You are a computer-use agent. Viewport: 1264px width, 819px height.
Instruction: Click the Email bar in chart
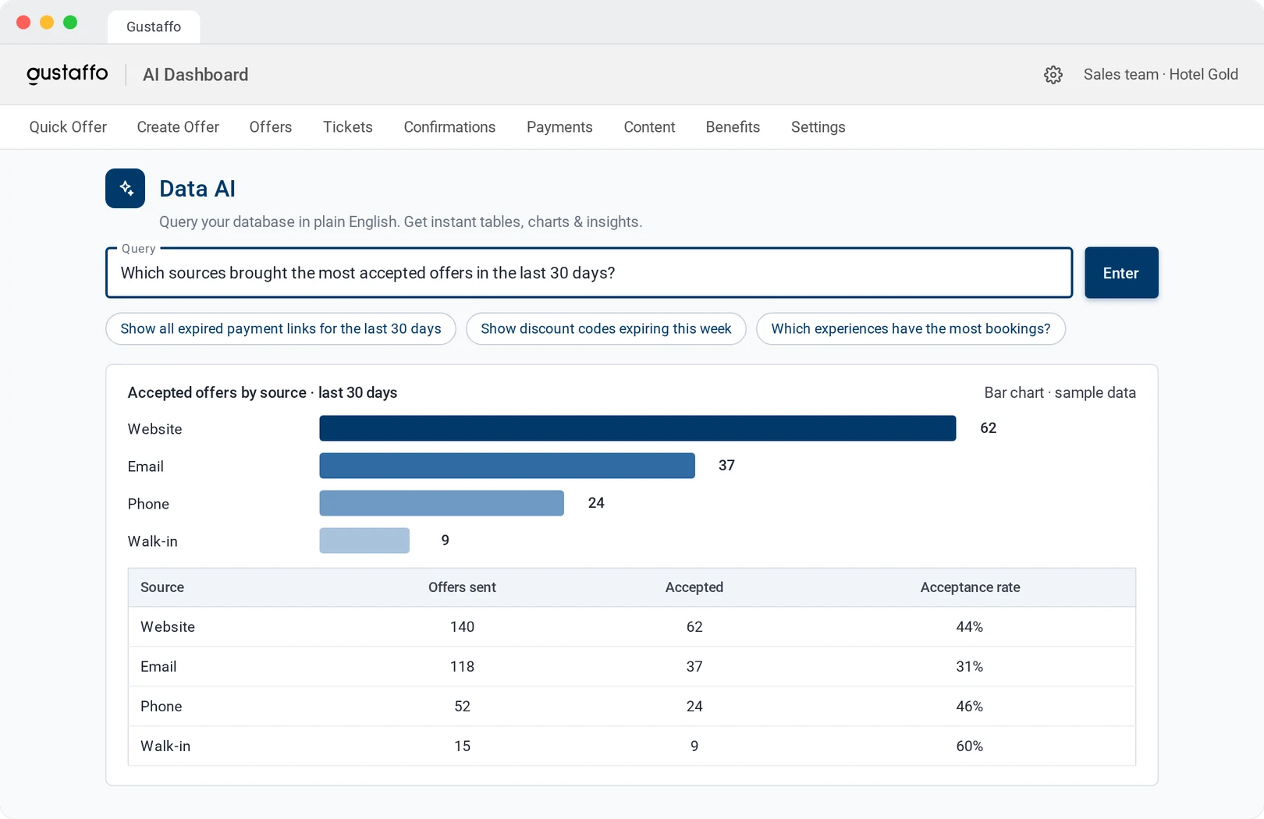click(507, 466)
